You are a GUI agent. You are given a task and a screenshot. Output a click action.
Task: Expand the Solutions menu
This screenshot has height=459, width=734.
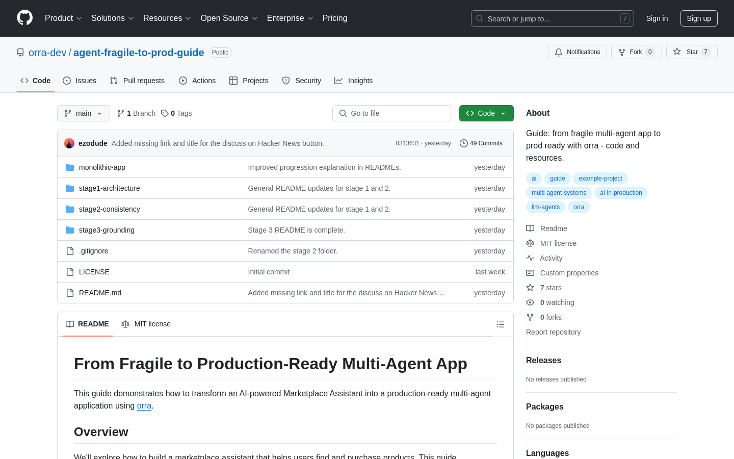click(113, 18)
